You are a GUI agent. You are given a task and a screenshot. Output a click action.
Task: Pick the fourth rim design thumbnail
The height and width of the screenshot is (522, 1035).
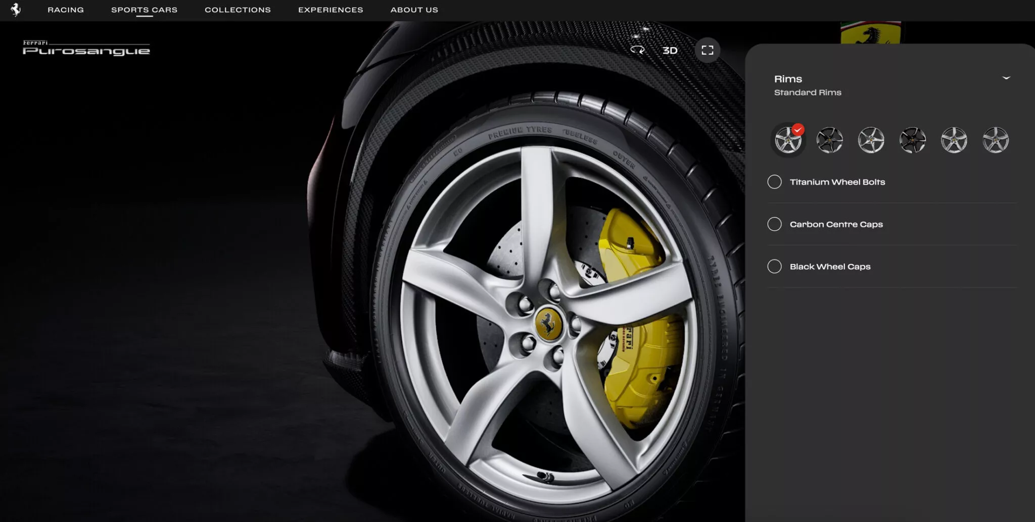click(912, 140)
